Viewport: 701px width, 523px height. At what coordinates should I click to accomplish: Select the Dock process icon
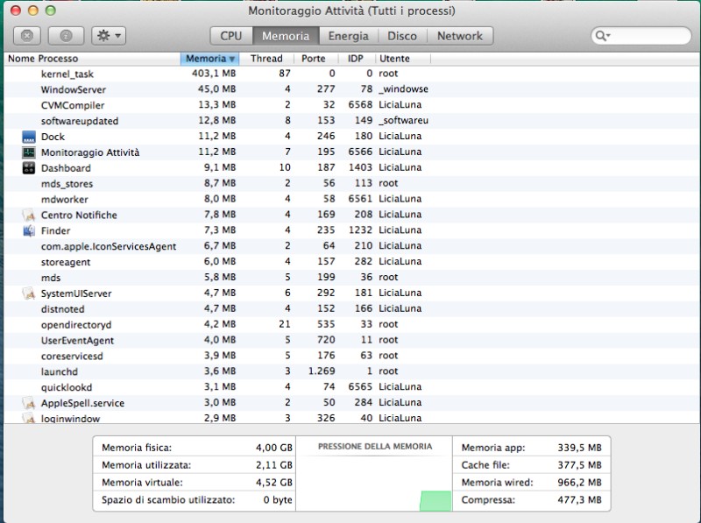coord(29,137)
